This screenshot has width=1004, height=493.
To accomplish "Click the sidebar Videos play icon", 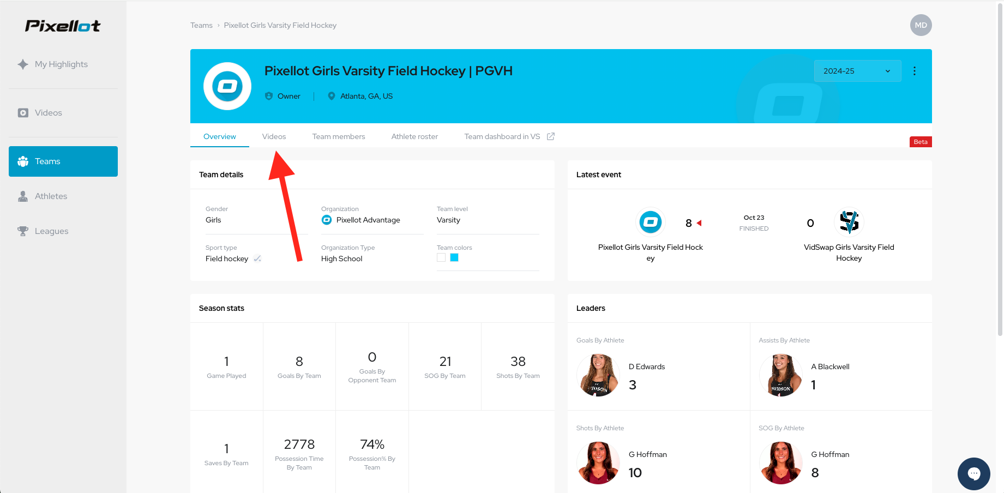I will (23, 113).
